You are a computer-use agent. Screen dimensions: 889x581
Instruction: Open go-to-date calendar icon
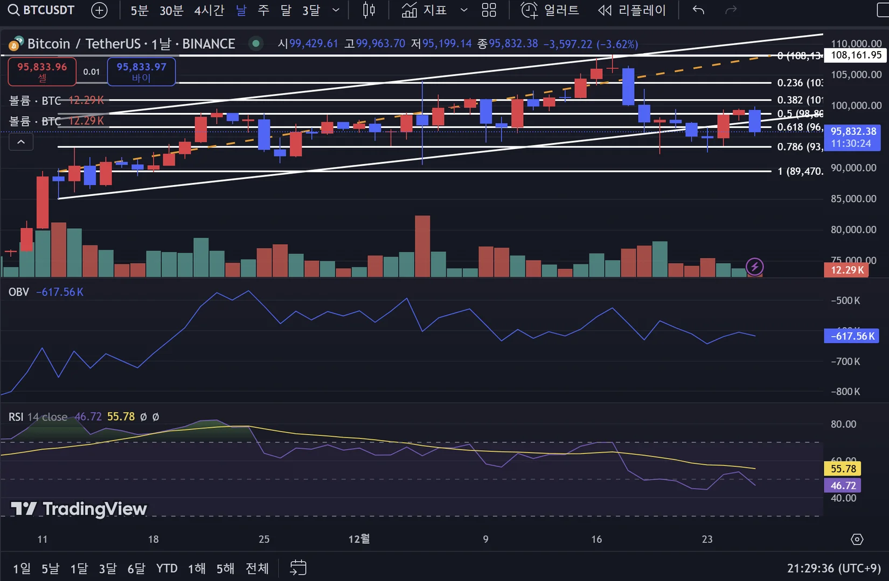coord(298,568)
